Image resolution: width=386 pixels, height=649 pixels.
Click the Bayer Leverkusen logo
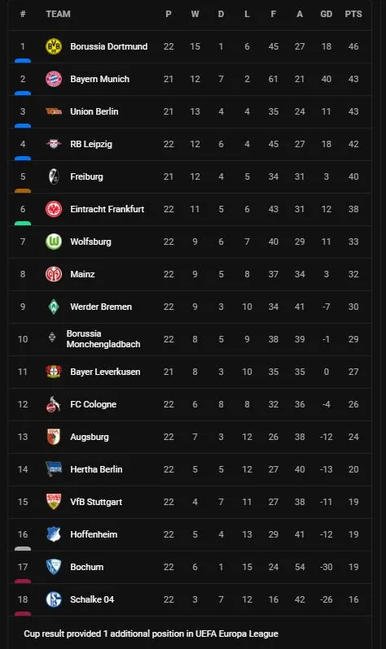(x=54, y=372)
